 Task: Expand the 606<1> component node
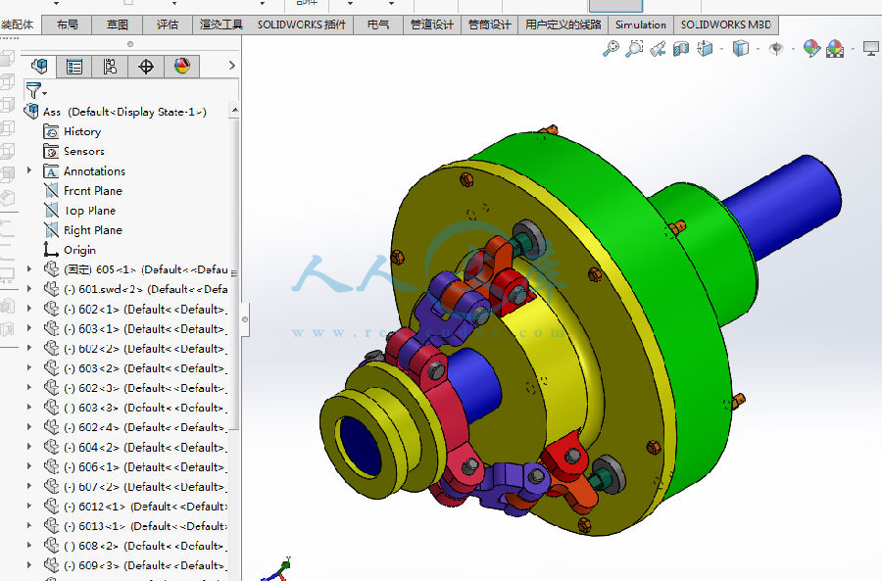[x=29, y=466]
